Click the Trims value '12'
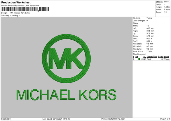Image resolution: width=171 pixels, height=121 pixels. click(148, 26)
